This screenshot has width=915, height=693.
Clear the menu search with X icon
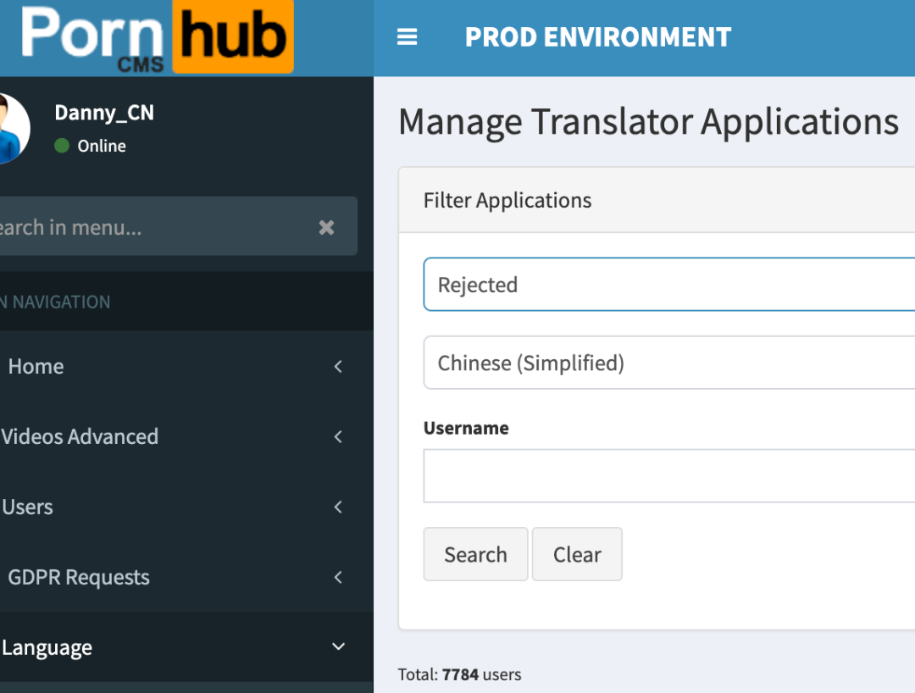(x=326, y=227)
